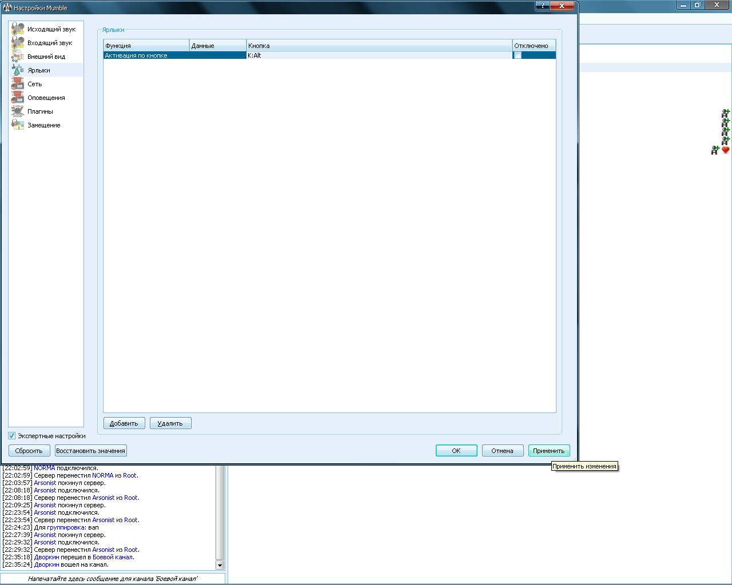Viewport: 732px width, 585px height.
Task: Click the Оповещения notifications icon
Action: coord(18,98)
